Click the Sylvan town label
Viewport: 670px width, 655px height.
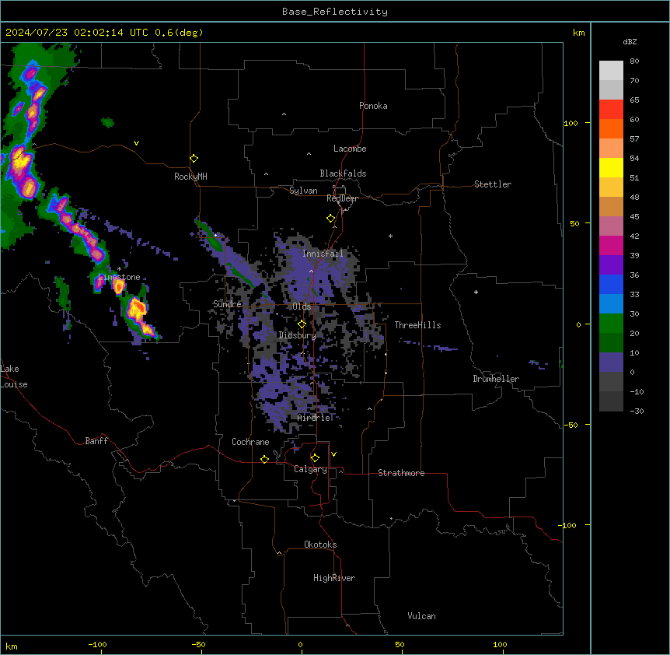(303, 191)
